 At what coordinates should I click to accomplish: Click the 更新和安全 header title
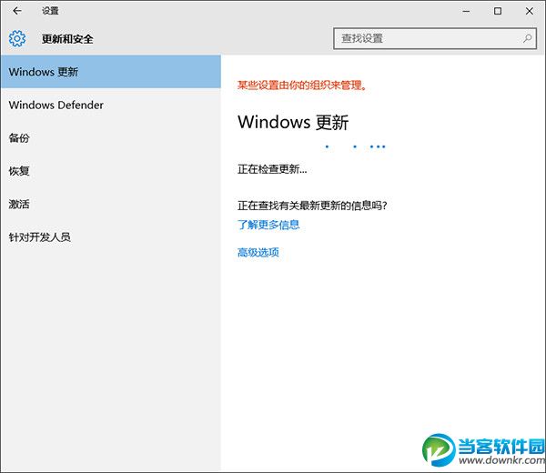67,38
